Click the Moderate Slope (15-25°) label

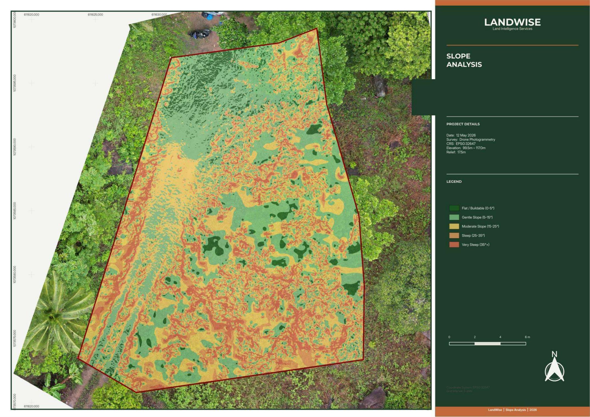coord(480,226)
